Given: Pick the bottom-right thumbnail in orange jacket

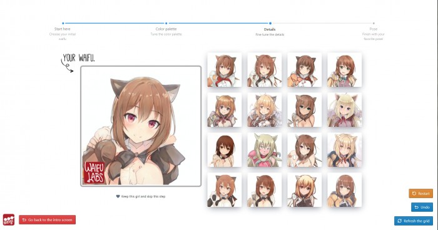Looking at the screenshot, I should 344,190.
